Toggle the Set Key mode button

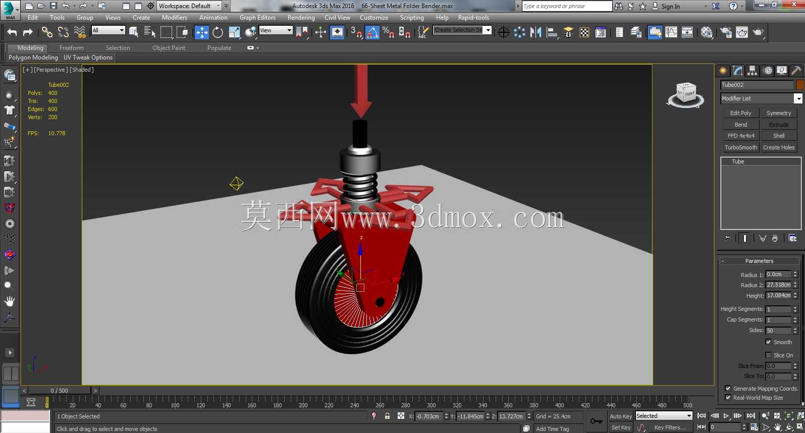[620, 427]
